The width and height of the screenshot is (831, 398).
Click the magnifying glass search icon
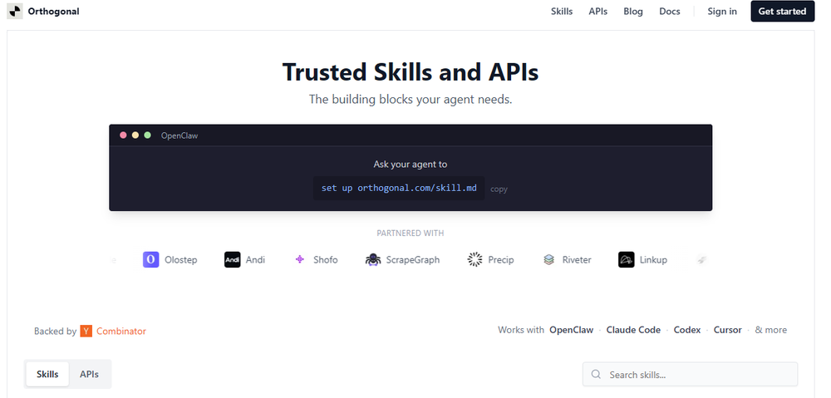coord(596,375)
